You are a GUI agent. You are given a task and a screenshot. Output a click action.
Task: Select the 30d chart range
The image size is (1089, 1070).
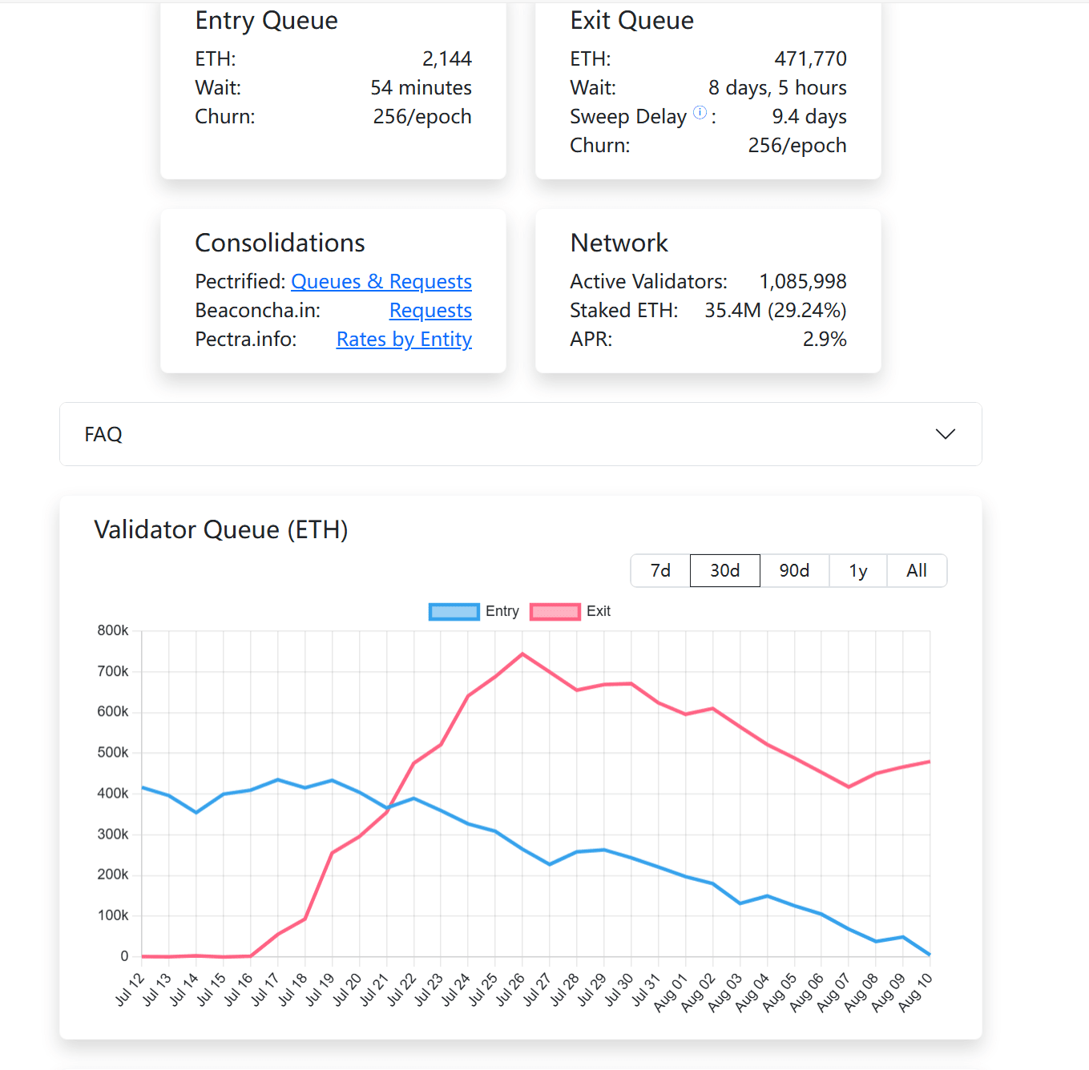(724, 571)
